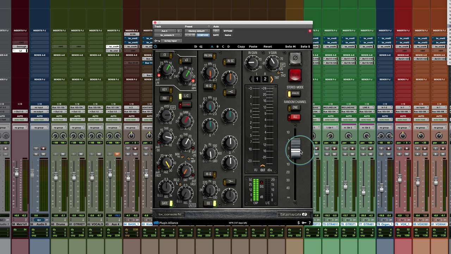Toggle the plugin power icon
This screenshot has height=254, width=451.
(x=155, y=47)
